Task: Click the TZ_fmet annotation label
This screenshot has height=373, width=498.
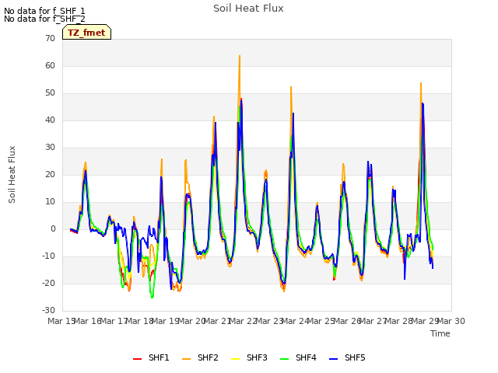Action: [86, 33]
